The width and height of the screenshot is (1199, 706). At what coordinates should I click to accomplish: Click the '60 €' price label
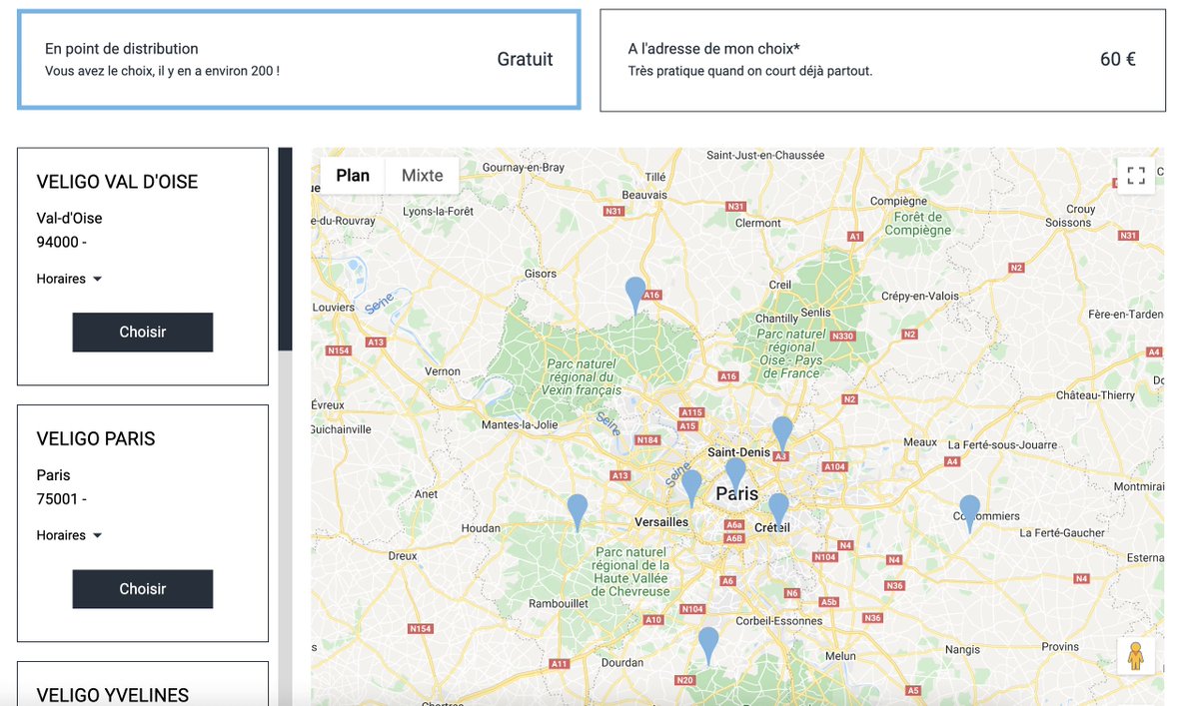point(1118,59)
